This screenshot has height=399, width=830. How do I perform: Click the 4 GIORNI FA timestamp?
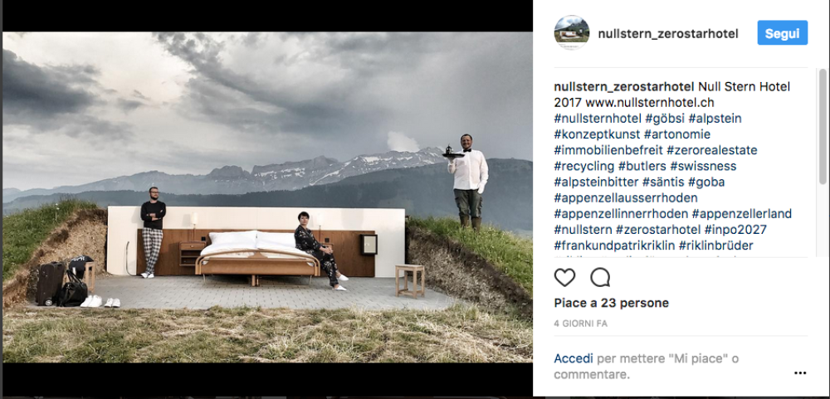(581, 324)
